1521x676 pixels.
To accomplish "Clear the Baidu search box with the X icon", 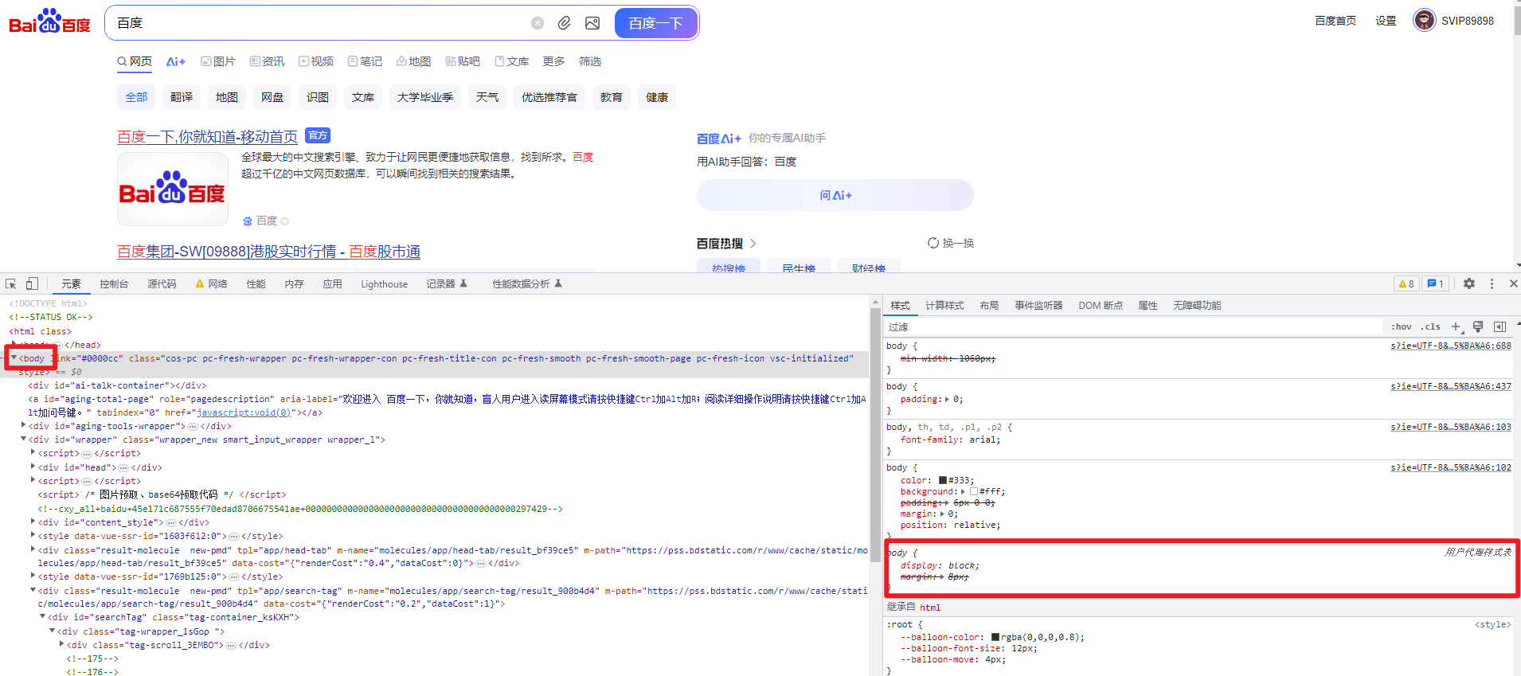I will [538, 23].
